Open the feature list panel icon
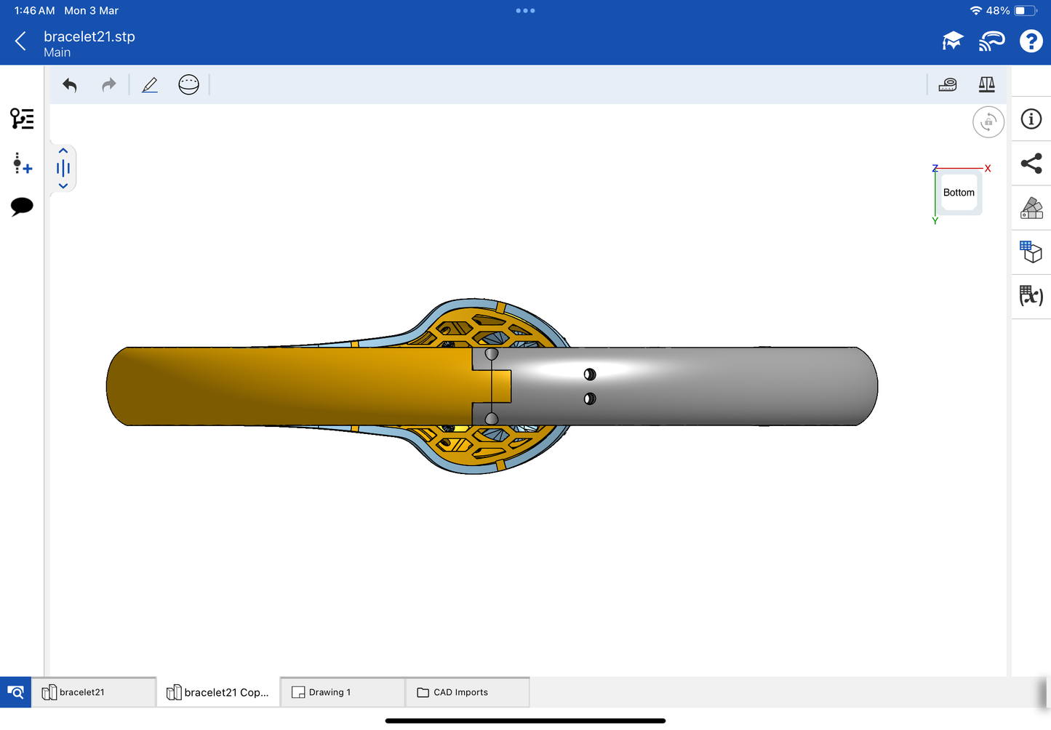Screen dimensions: 1051x730 [x=22, y=119]
